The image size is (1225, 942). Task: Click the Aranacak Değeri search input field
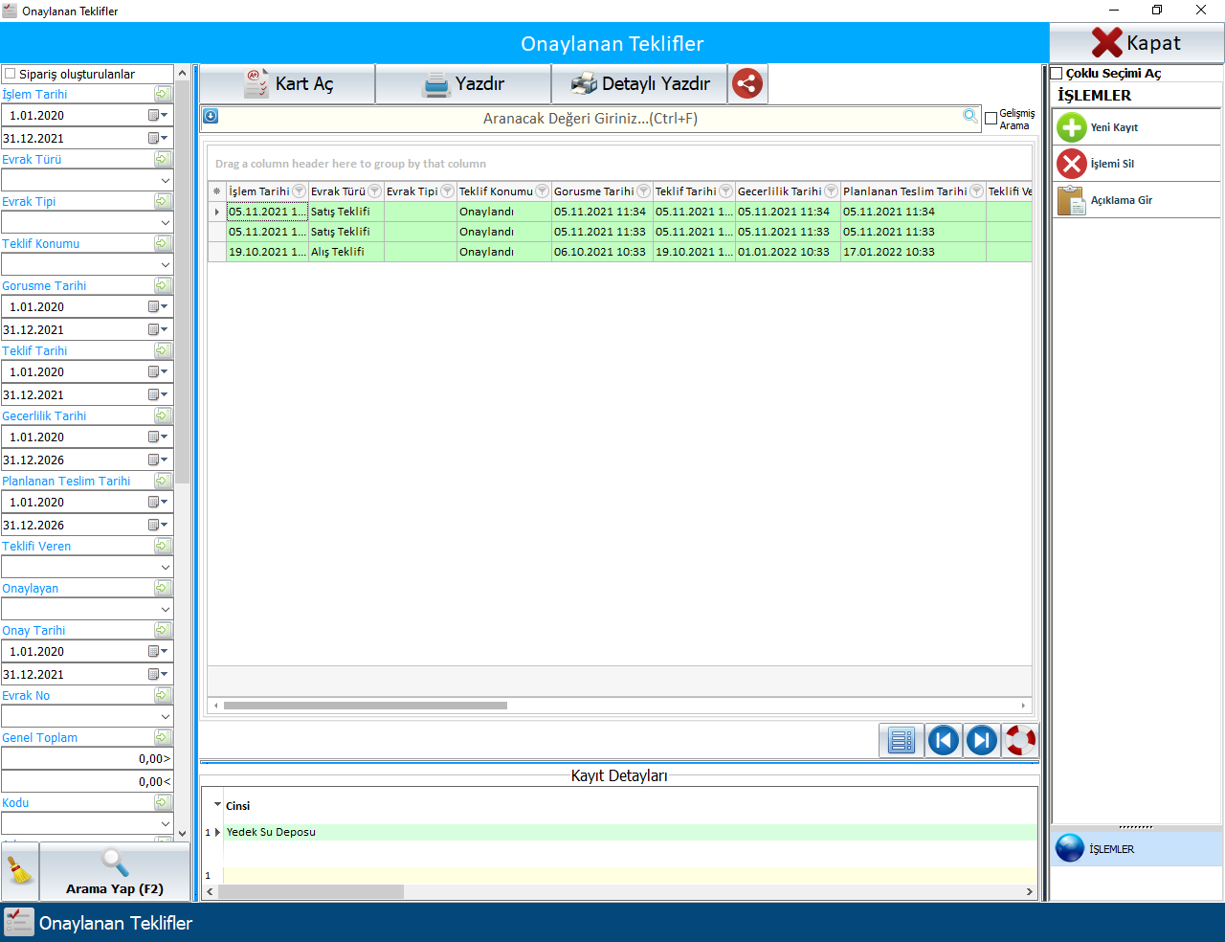(590, 119)
